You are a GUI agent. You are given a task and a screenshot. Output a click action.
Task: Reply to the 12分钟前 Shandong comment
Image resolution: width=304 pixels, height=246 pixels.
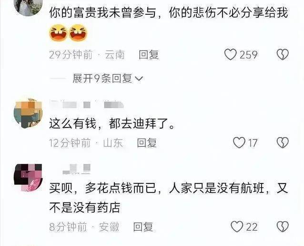coord(147,143)
